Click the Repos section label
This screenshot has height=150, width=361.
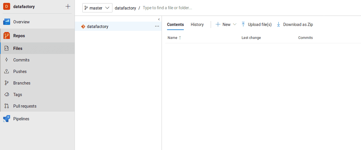point(19,36)
